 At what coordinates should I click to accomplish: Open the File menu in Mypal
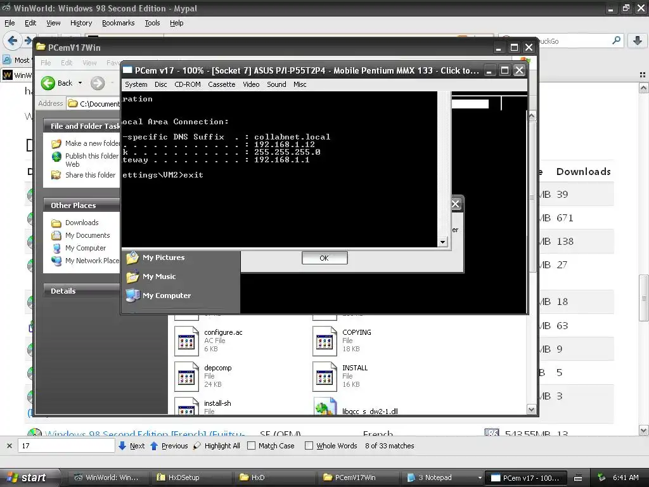(x=10, y=23)
